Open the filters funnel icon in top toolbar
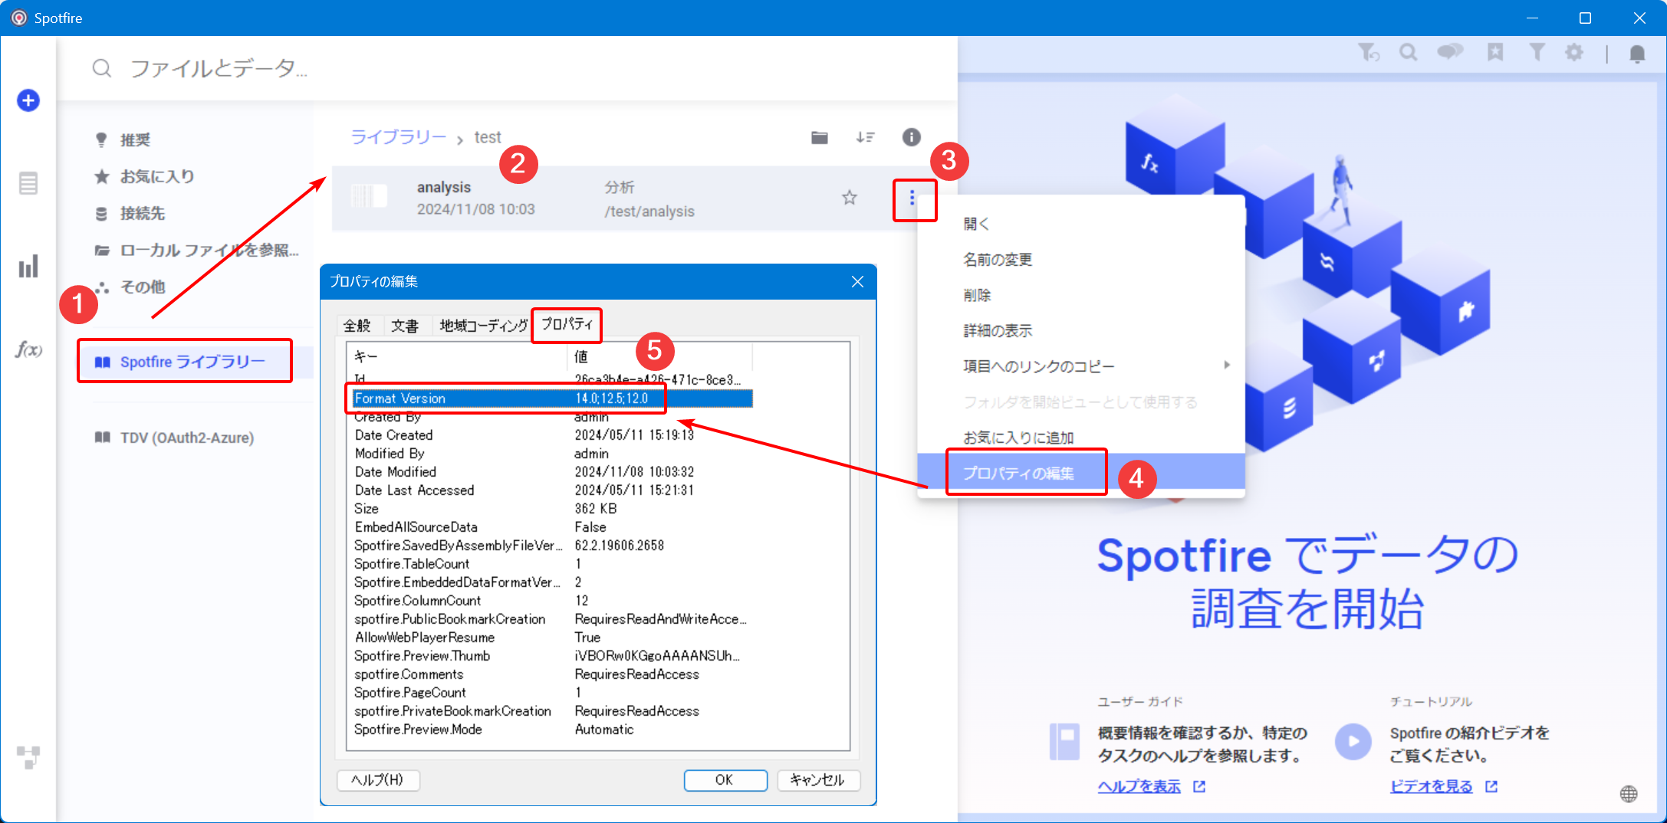This screenshot has height=823, width=1667. pyautogui.click(x=1537, y=52)
